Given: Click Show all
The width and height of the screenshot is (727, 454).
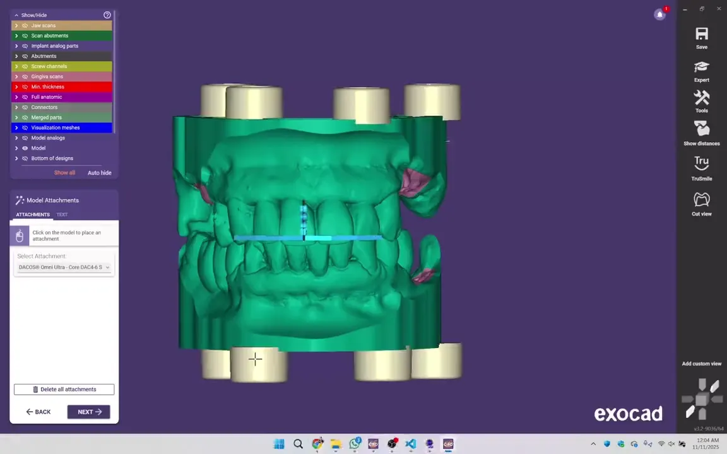Looking at the screenshot, I should (x=64, y=173).
